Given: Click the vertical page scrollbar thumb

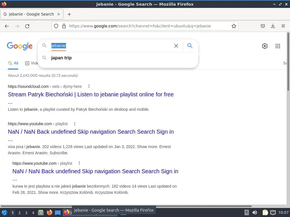Looking at the screenshot, I should [x=288, y=61].
